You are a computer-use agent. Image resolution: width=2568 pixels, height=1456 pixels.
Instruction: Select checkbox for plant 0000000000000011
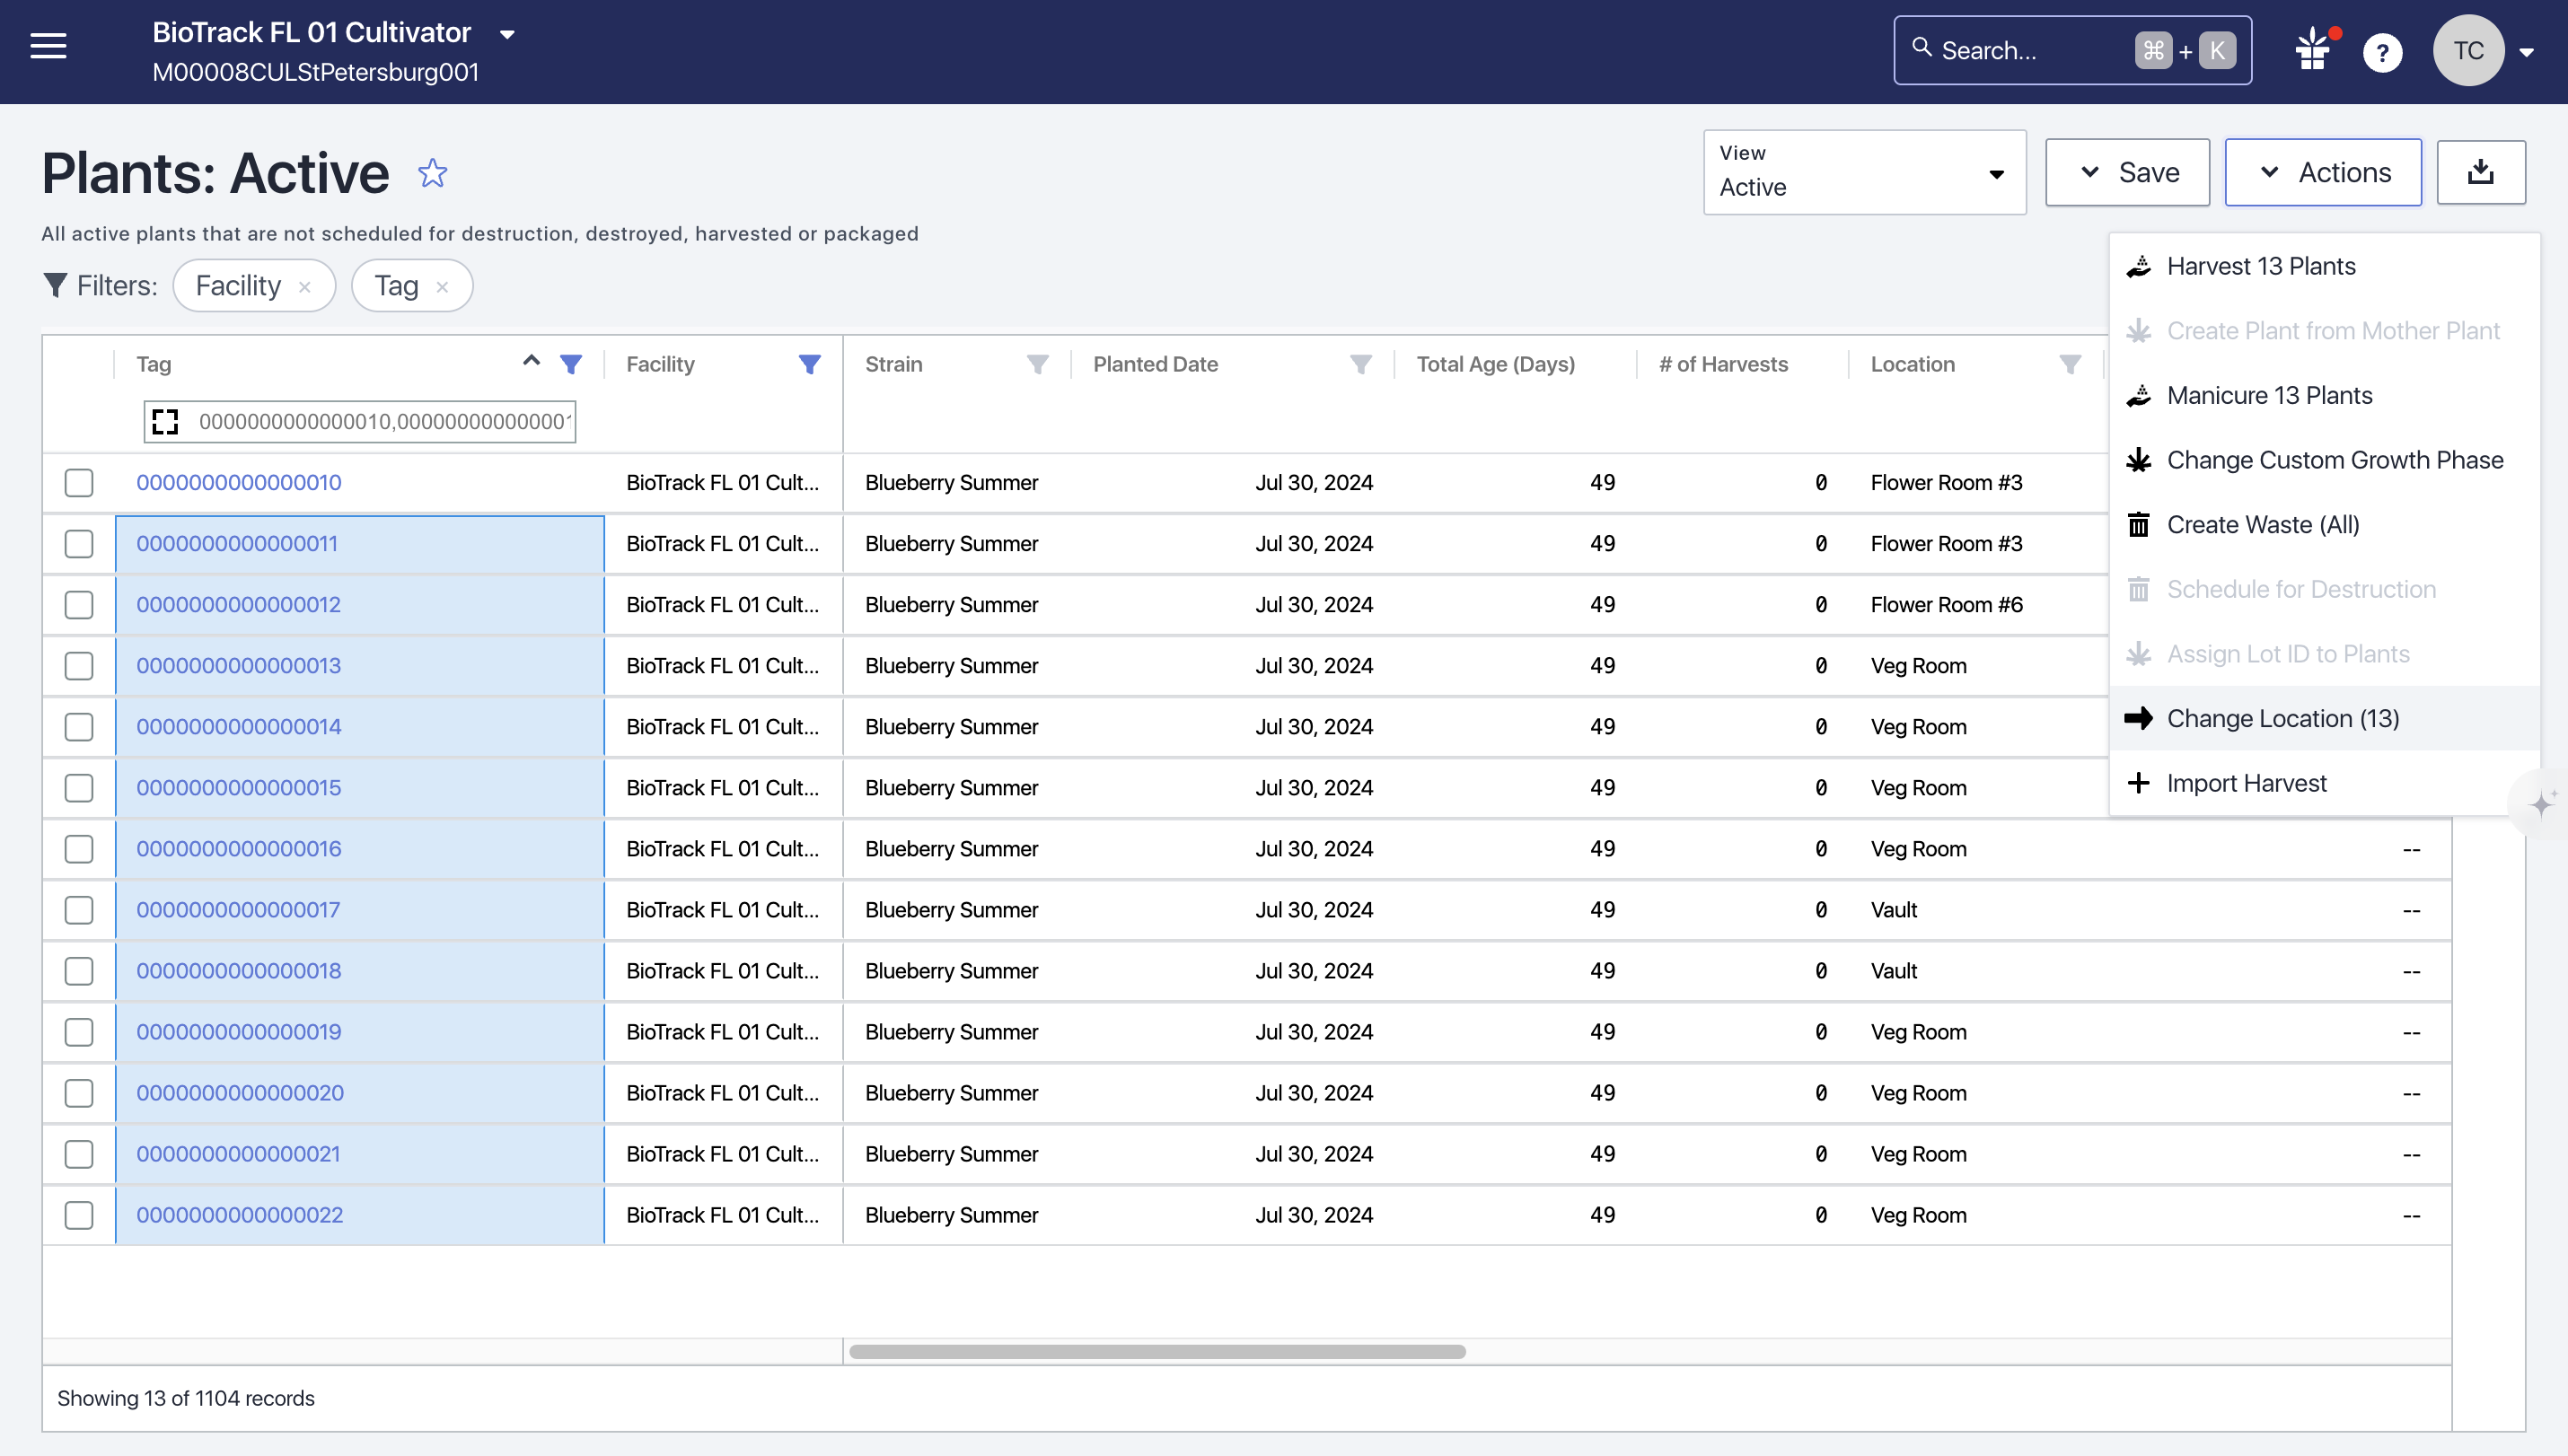point(79,544)
